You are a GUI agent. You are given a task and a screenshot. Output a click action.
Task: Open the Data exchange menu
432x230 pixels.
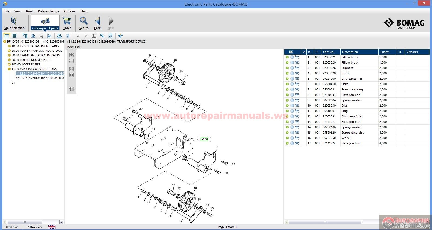point(48,11)
